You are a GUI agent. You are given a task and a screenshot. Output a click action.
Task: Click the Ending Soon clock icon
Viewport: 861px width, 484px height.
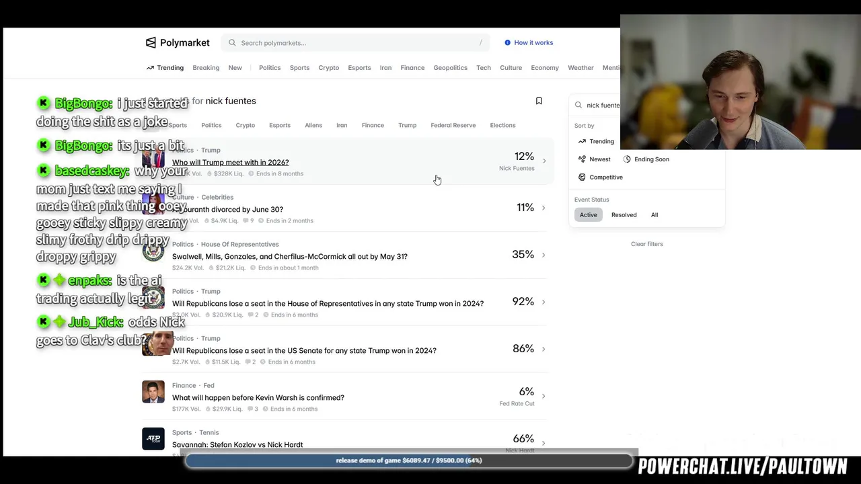tap(627, 159)
